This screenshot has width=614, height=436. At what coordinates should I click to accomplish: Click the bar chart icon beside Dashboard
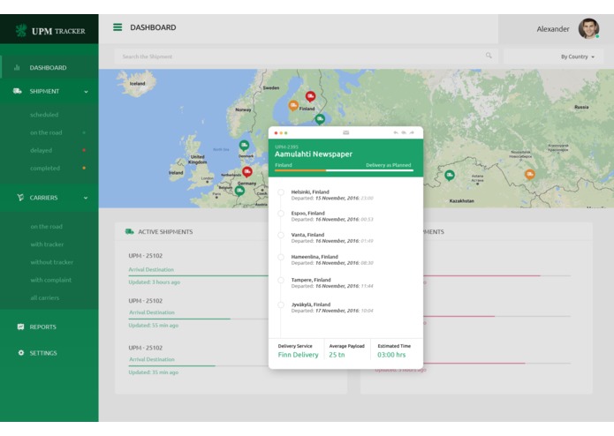click(17, 68)
